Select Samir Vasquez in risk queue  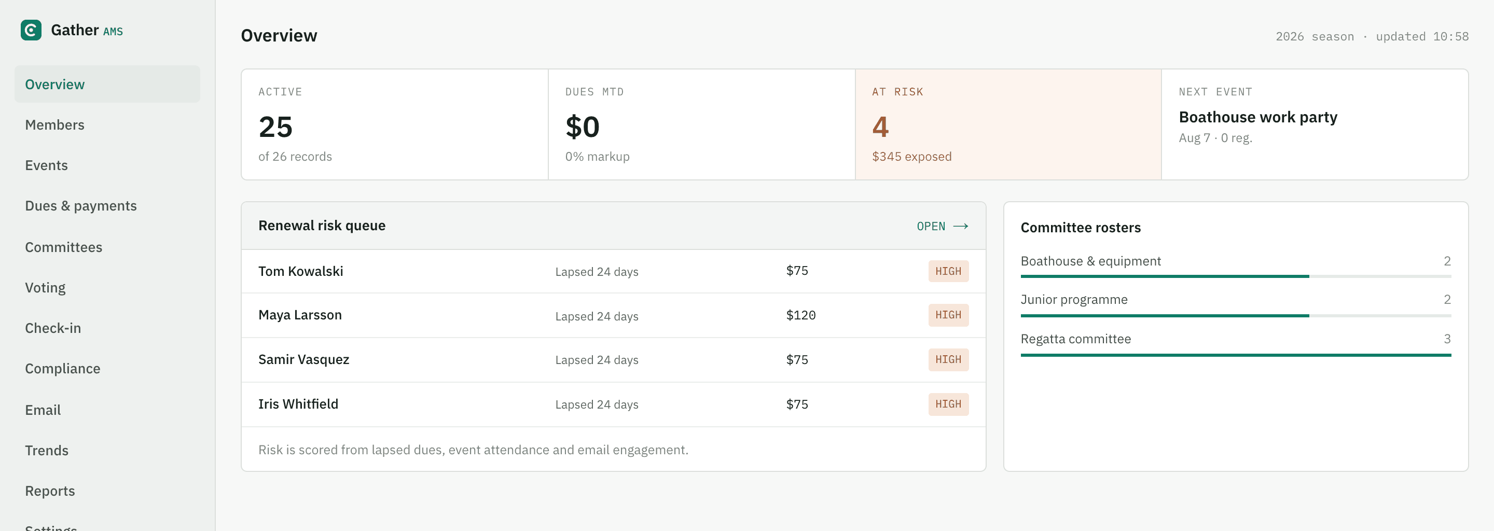(x=614, y=360)
